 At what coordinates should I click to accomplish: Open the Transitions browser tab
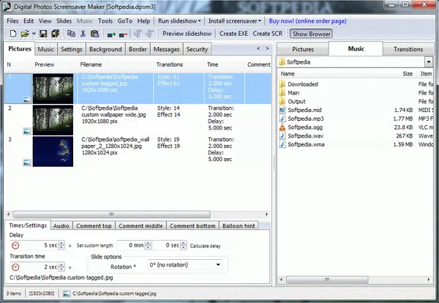pyautogui.click(x=408, y=49)
